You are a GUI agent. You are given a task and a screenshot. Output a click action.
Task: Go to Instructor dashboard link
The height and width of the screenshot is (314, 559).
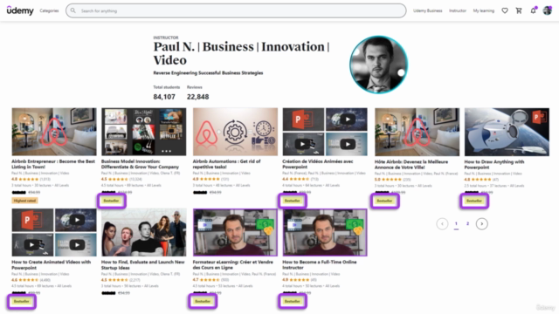point(458,10)
